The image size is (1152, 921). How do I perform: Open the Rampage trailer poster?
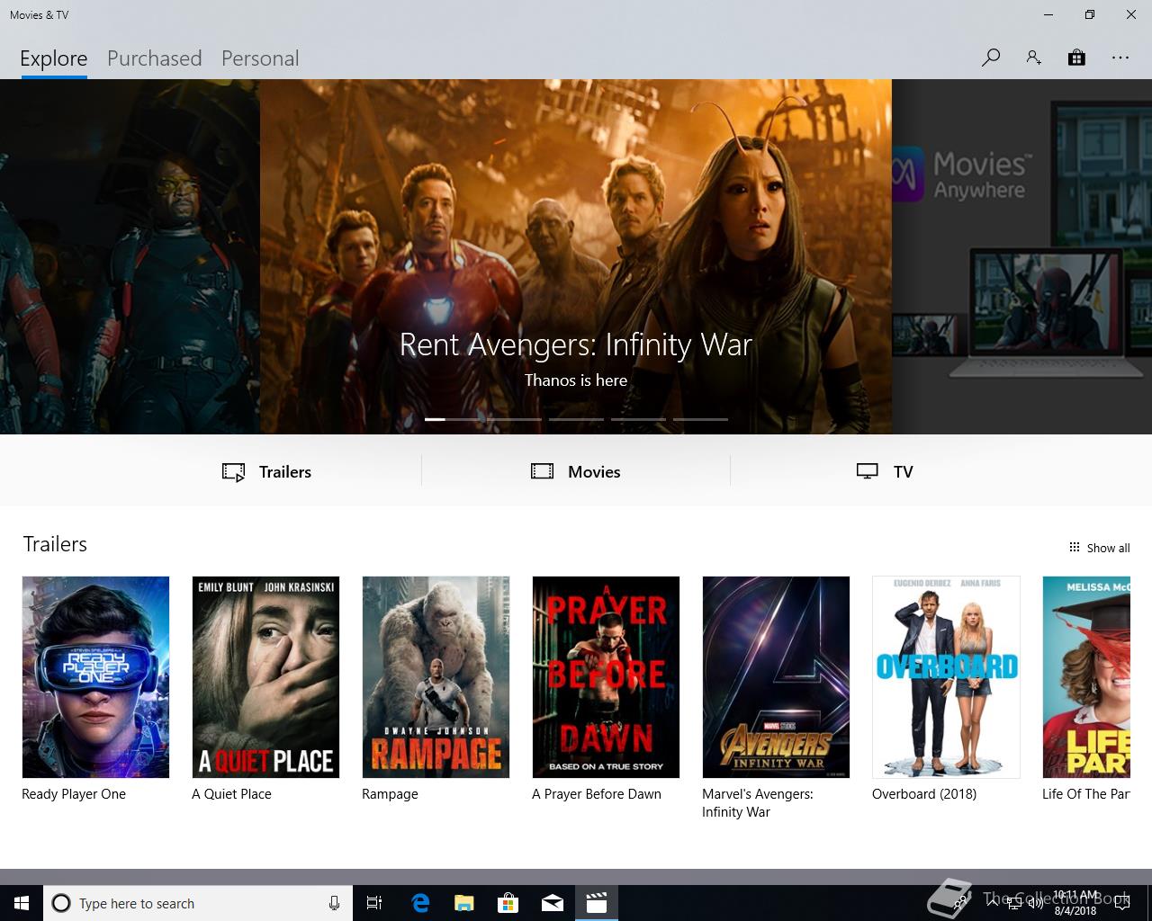click(x=436, y=677)
